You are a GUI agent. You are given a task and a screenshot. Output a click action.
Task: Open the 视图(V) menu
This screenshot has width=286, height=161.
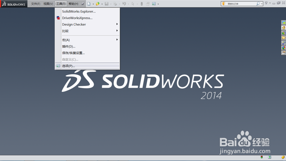tap(48, 4)
